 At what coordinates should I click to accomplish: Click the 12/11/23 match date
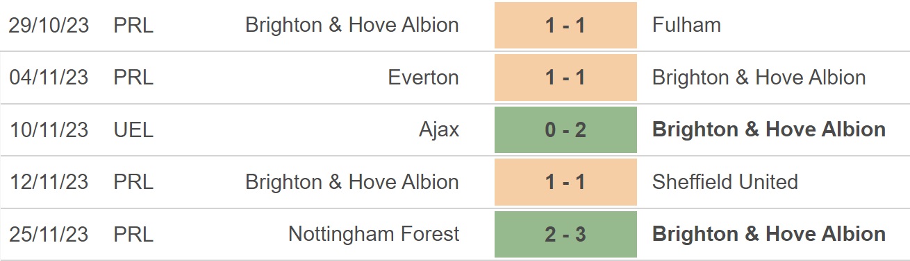49,182
